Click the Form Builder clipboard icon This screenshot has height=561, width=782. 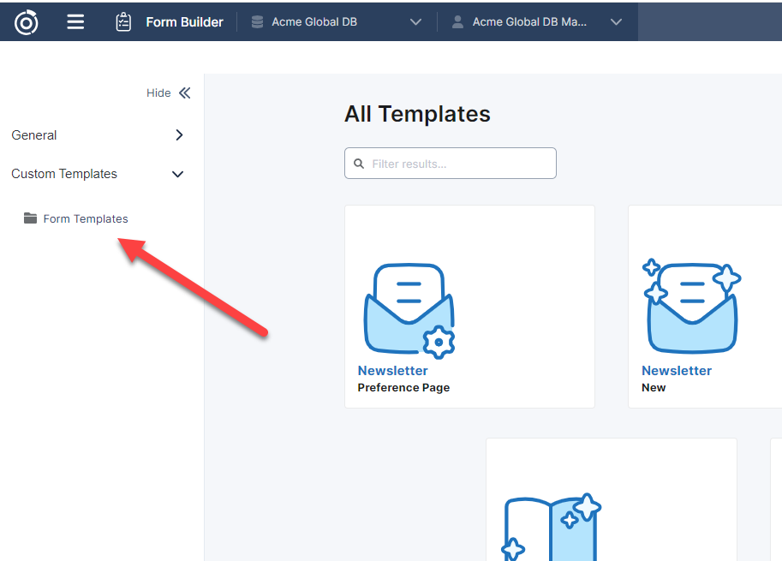[x=123, y=22]
